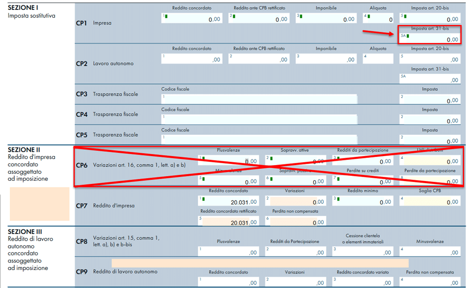Select CP7 Soglia CPB field
This screenshot has width=476, height=288.
click(x=430, y=201)
